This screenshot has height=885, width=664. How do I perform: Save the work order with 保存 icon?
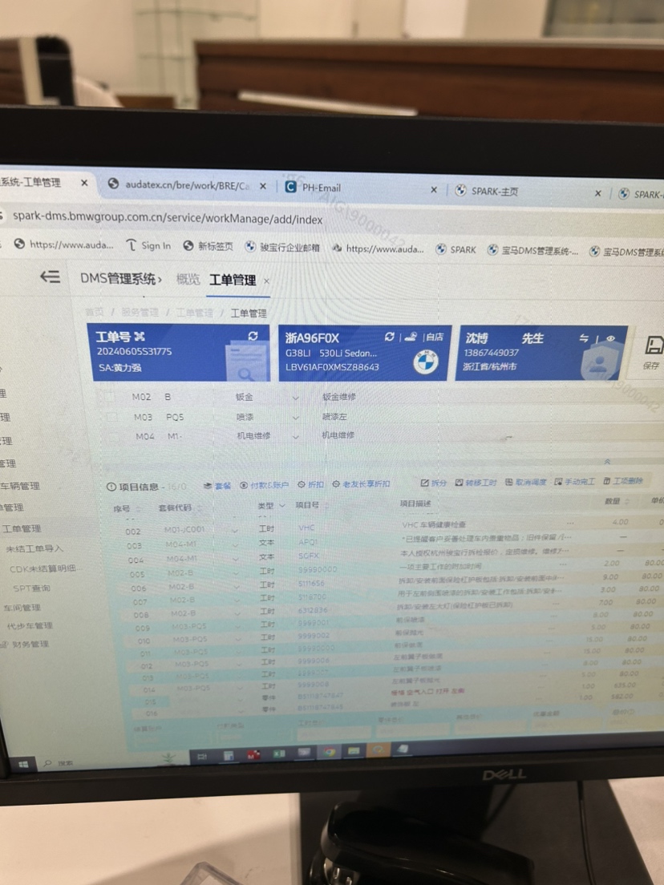pos(654,352)
